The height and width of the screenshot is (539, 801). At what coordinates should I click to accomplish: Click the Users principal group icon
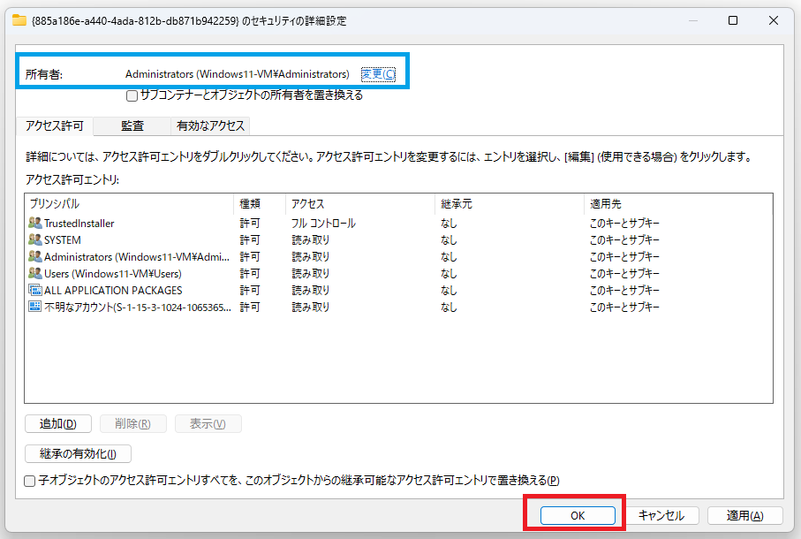[x=34, y=273]
